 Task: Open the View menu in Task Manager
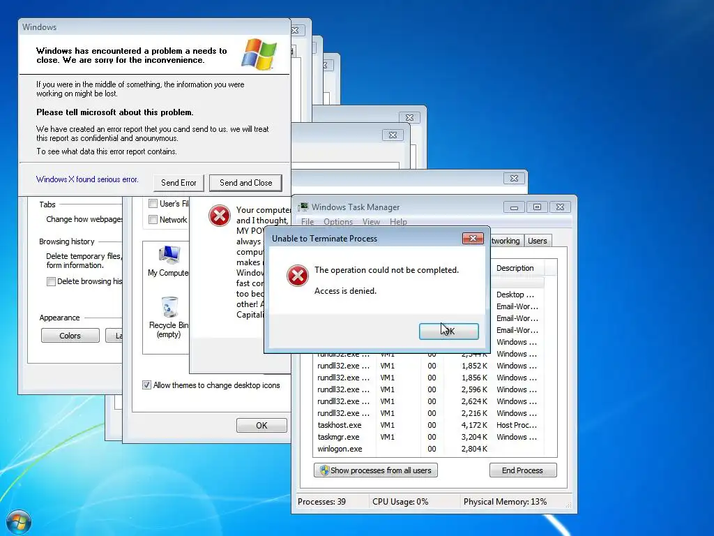pos(371,221)
